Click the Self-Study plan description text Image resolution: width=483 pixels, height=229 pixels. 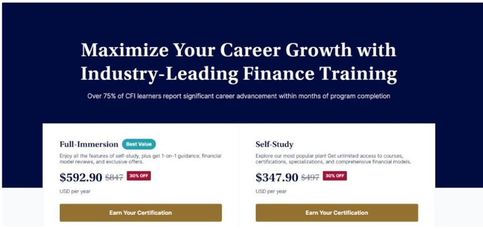pos(333,158)
